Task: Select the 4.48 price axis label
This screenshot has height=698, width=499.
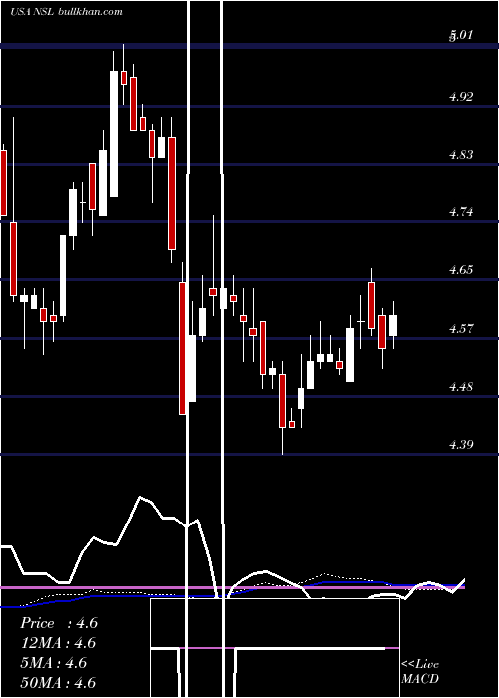Action: pyautogui.click(x=461, y=387)
